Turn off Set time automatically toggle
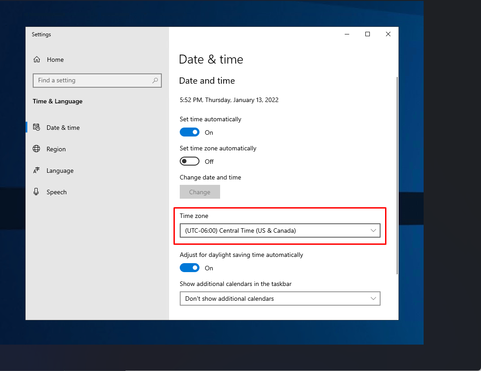Image resolution: width=481 pixels, height=371 pixels. (190, 132)
